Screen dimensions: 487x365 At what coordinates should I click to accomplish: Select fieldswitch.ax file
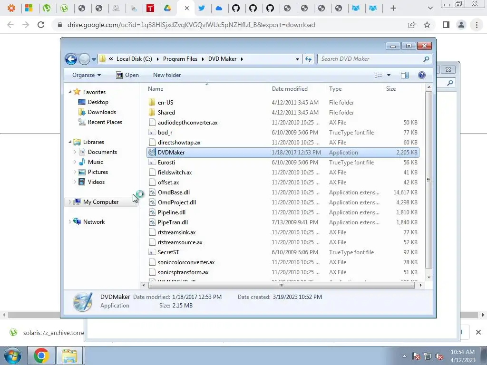pyautogui.click(x=175, y=172)
